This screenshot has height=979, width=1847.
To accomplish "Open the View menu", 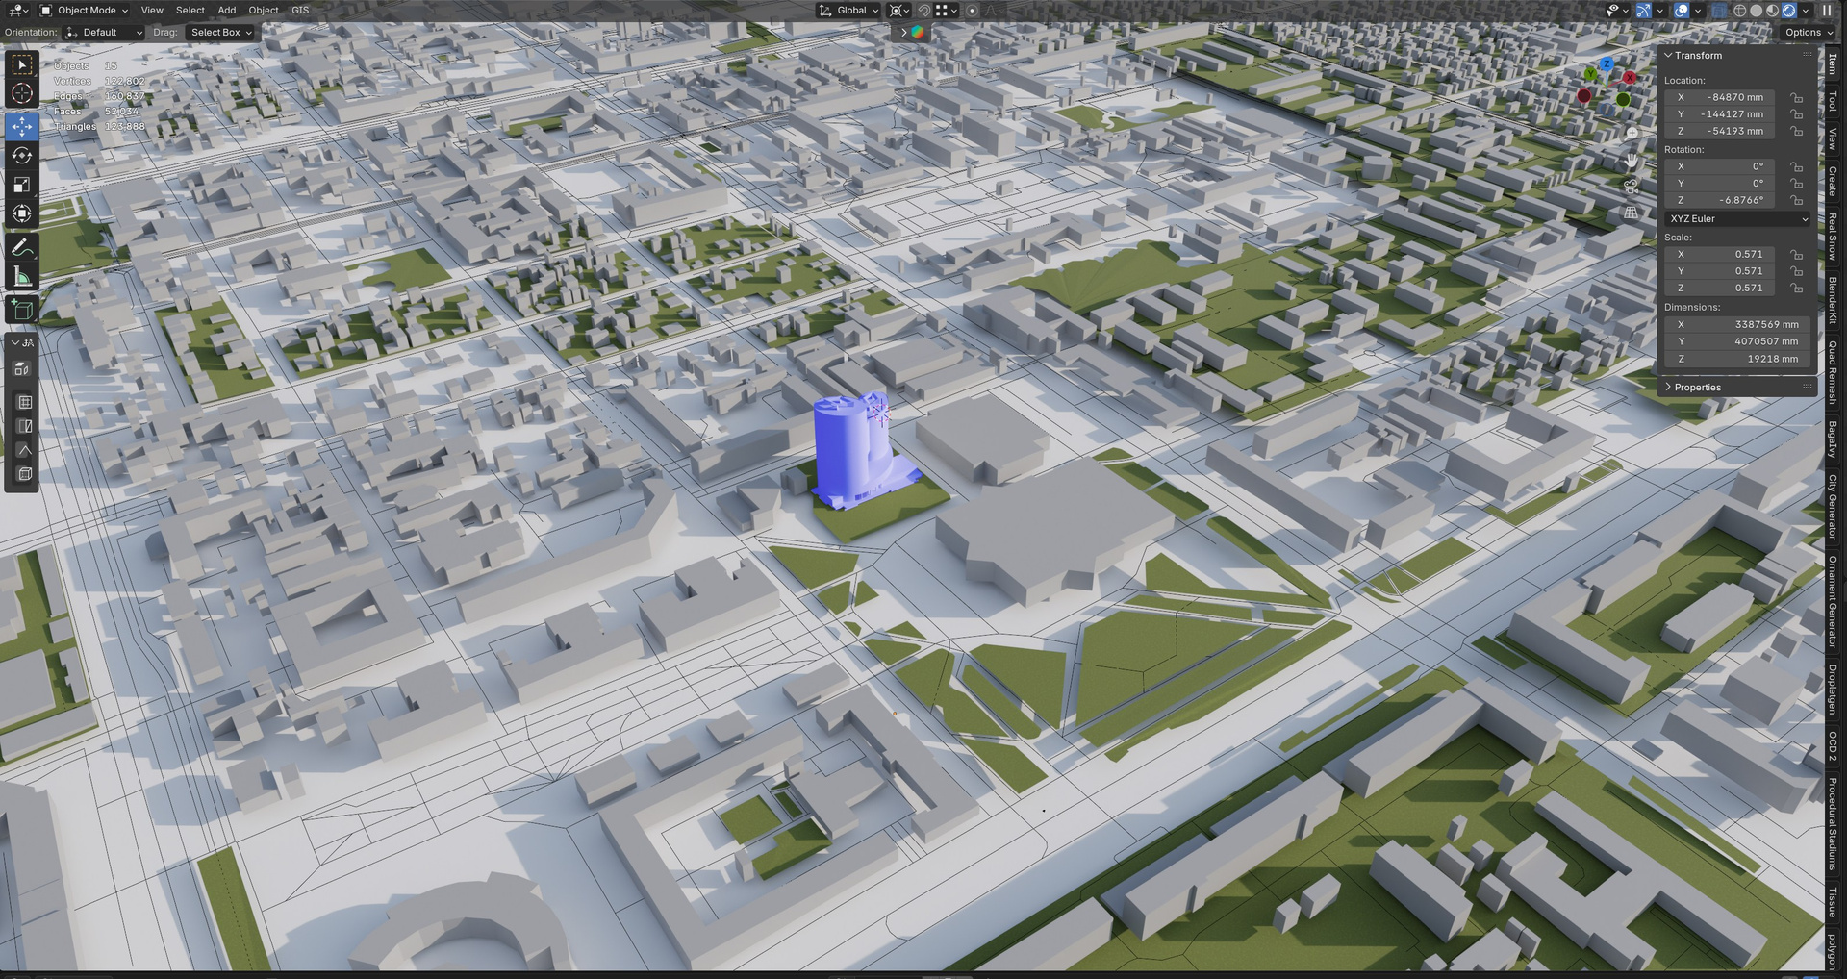I will 152,11.
